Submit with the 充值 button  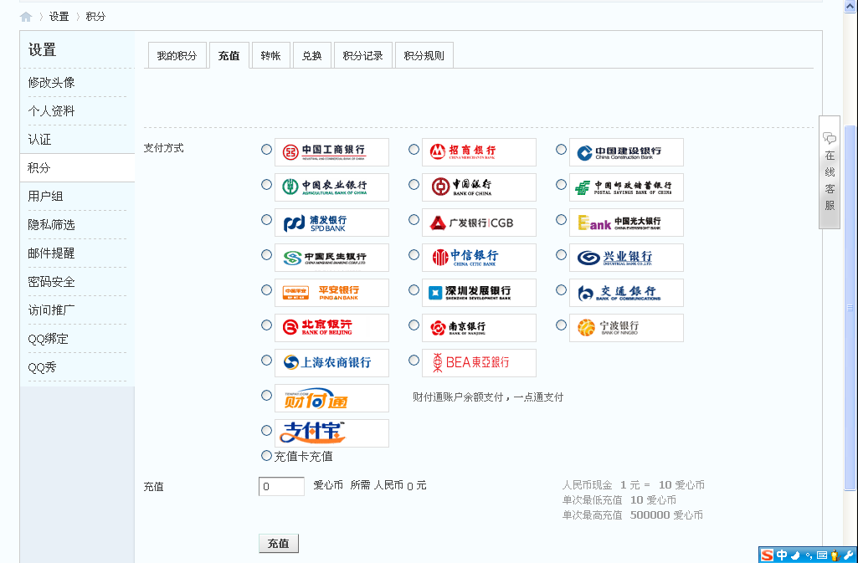click(x=279, y=543)
